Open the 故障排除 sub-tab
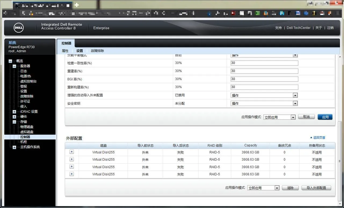Image resolution: width=344 pixels, height=208 pixels. (97, 51)
